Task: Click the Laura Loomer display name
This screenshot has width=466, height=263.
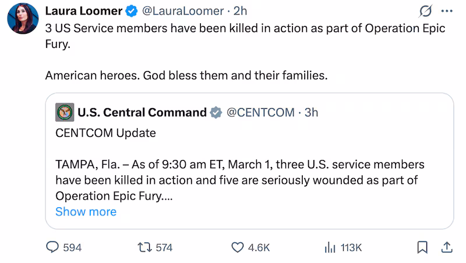Action: click(84, 11)
